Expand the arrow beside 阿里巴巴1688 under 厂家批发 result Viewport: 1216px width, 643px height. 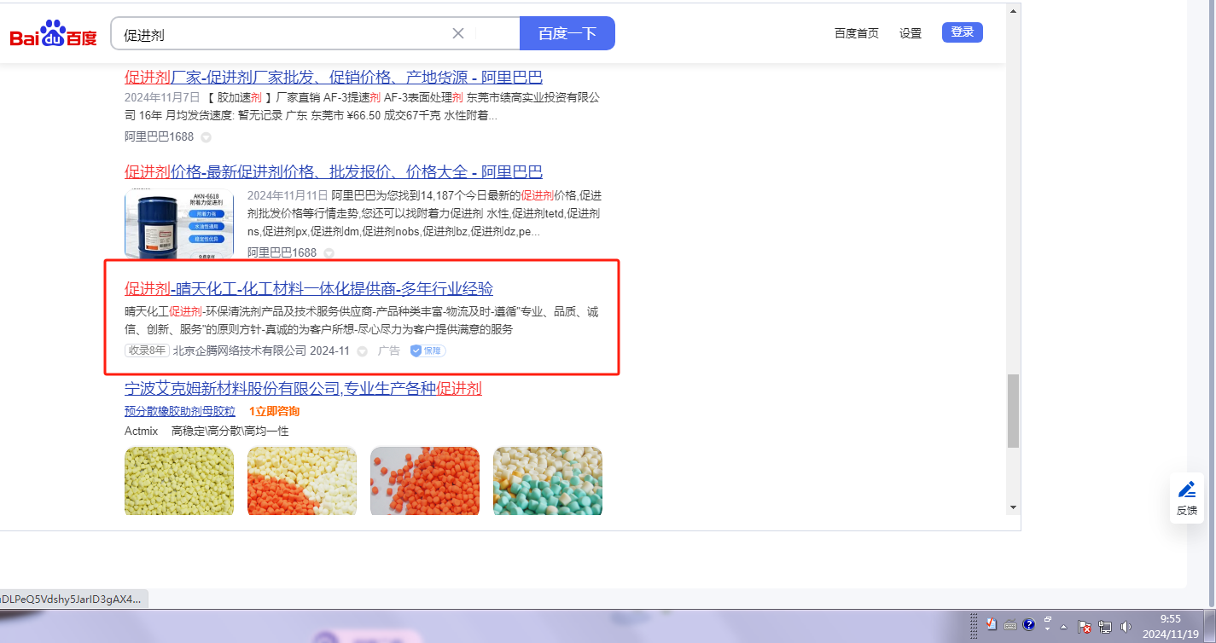coord(206,137)
